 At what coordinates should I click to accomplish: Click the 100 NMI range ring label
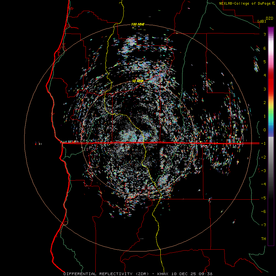pyautogui.click(x=138, y=24)
